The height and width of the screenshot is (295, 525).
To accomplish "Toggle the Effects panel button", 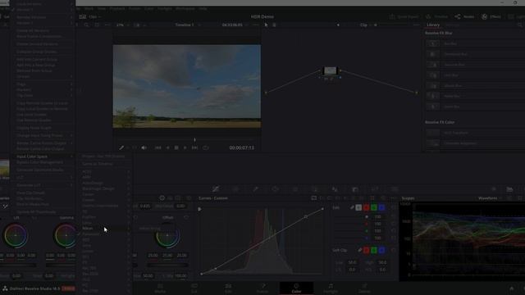I will tap(491, 16).
